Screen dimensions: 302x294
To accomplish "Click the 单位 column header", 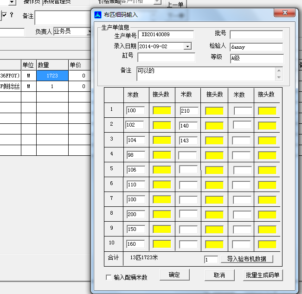I will 29,65.
